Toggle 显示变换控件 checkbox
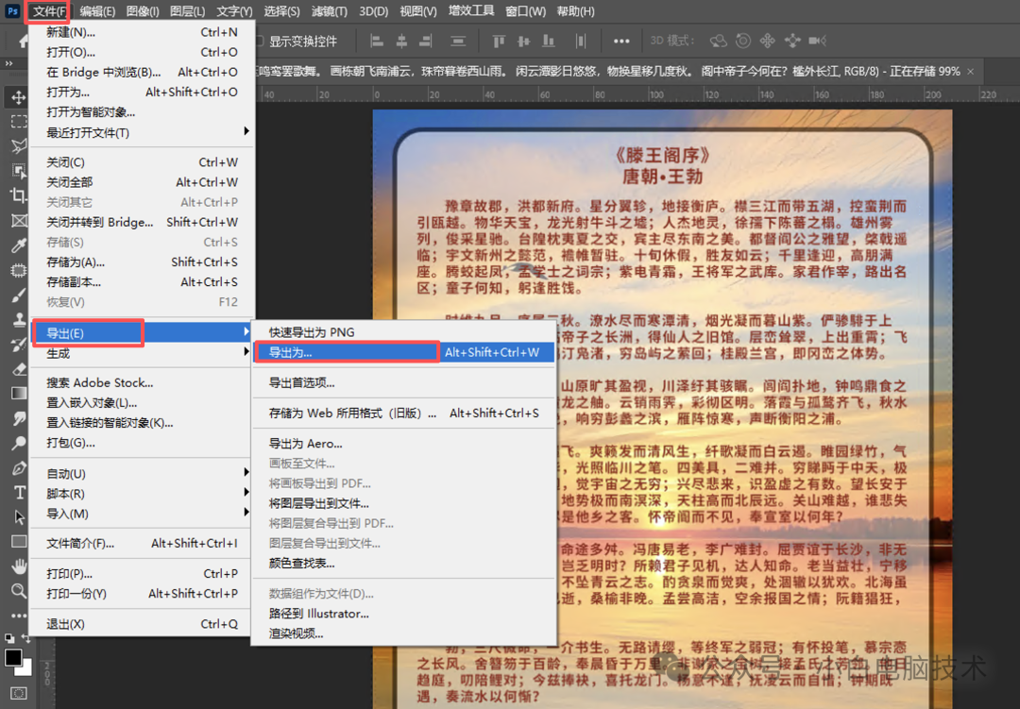This screenshot has width=1020, height=709. (x=261, y=41)
